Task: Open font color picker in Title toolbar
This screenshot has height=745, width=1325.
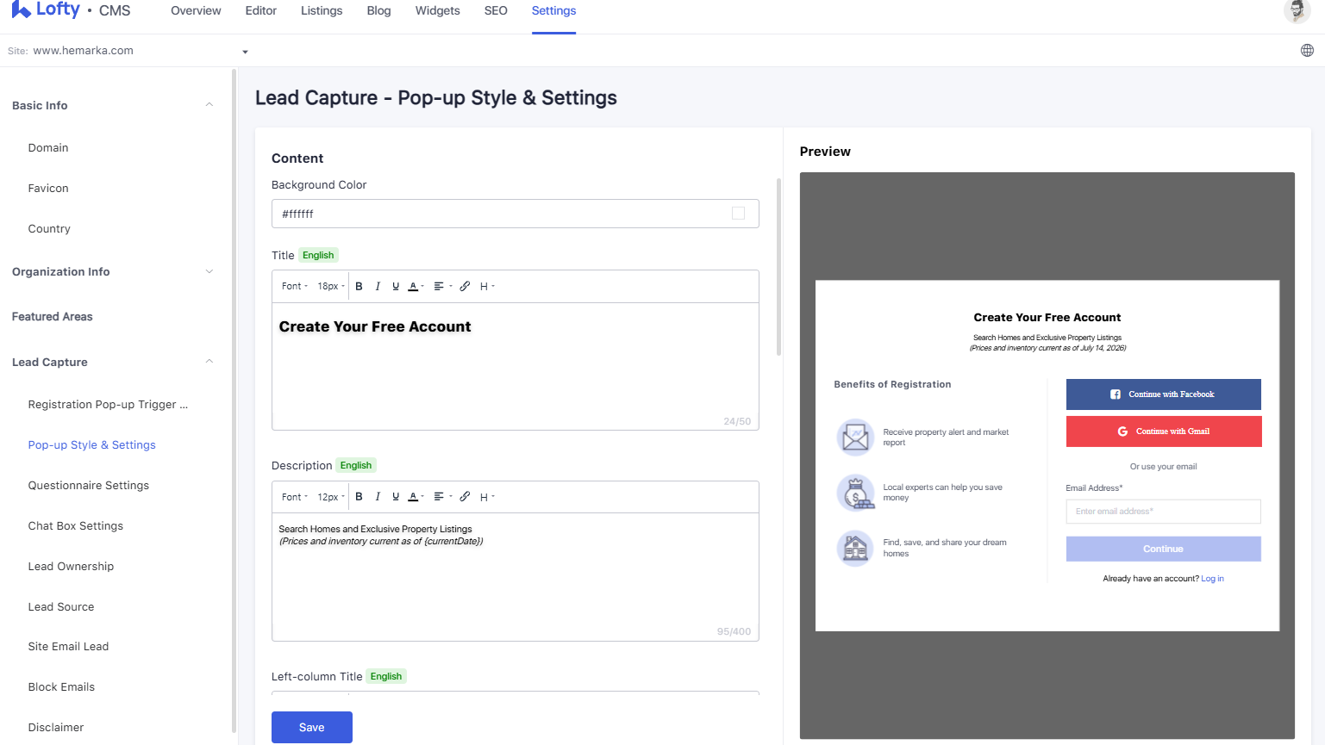Action: [416, 286]
